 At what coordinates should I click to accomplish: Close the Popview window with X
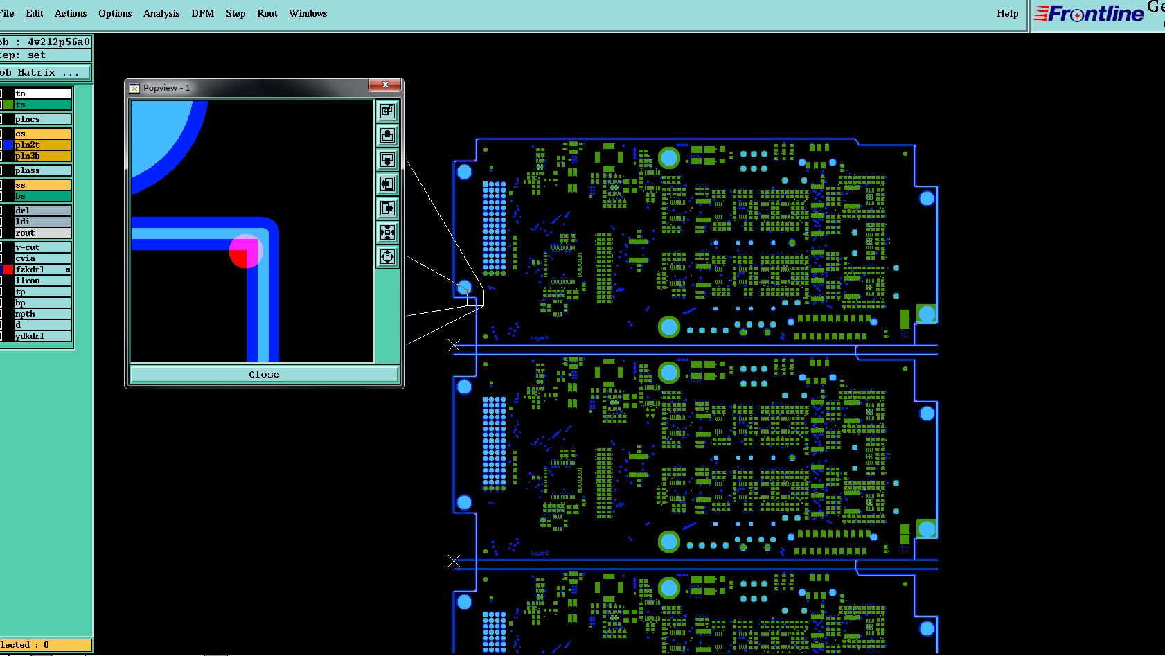pos(384,85)
